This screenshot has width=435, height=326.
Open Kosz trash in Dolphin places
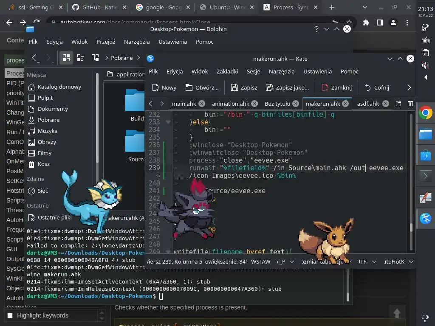click(39, 164)
